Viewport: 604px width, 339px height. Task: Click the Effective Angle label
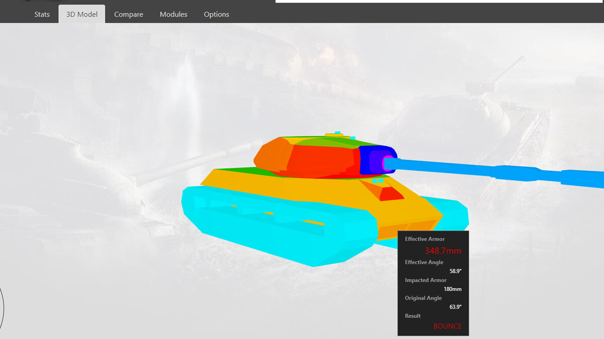[x=424, y=262]
